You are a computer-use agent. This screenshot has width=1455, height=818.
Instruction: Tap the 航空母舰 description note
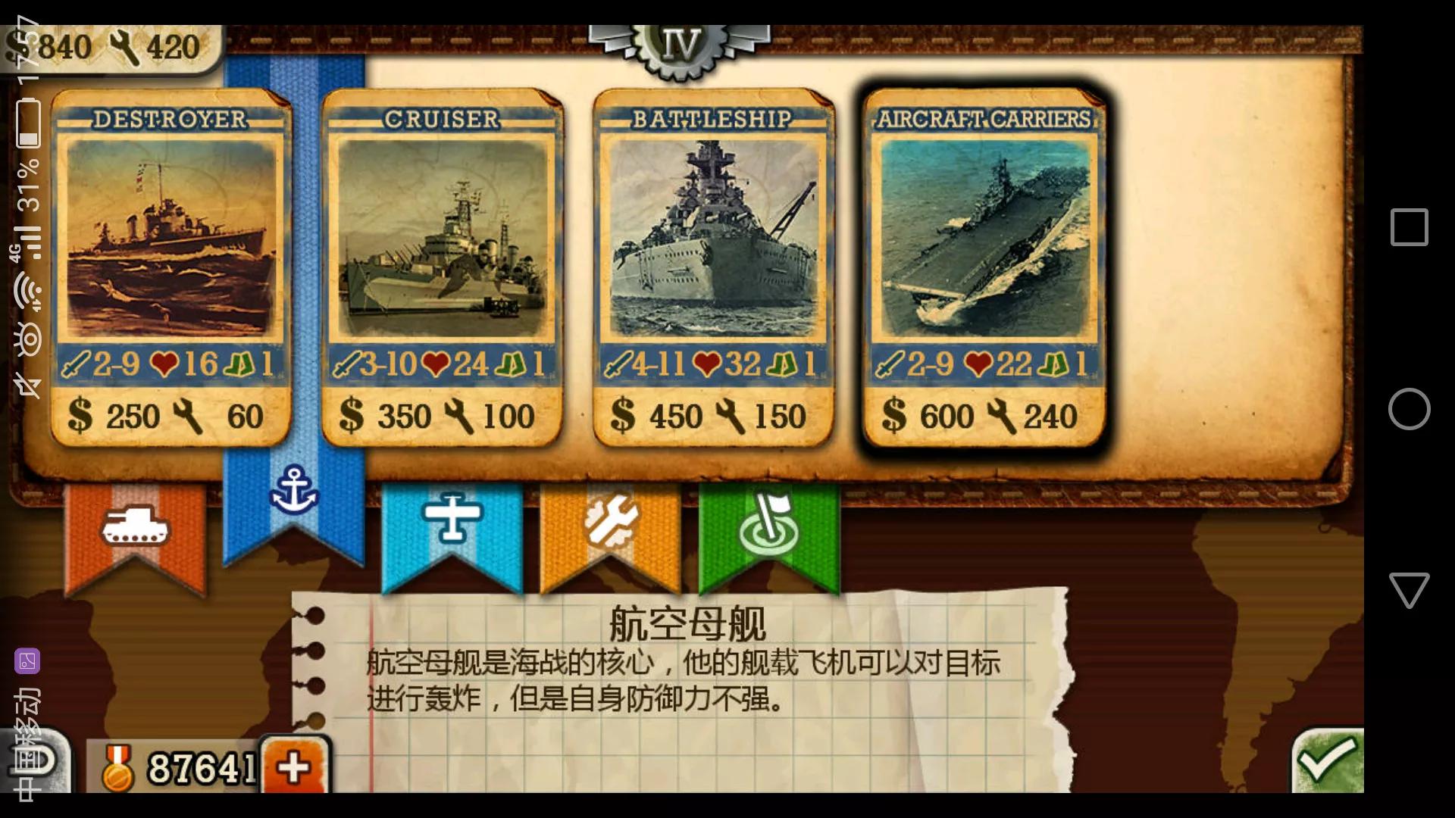pyautogui.click(x=682, y=689)
